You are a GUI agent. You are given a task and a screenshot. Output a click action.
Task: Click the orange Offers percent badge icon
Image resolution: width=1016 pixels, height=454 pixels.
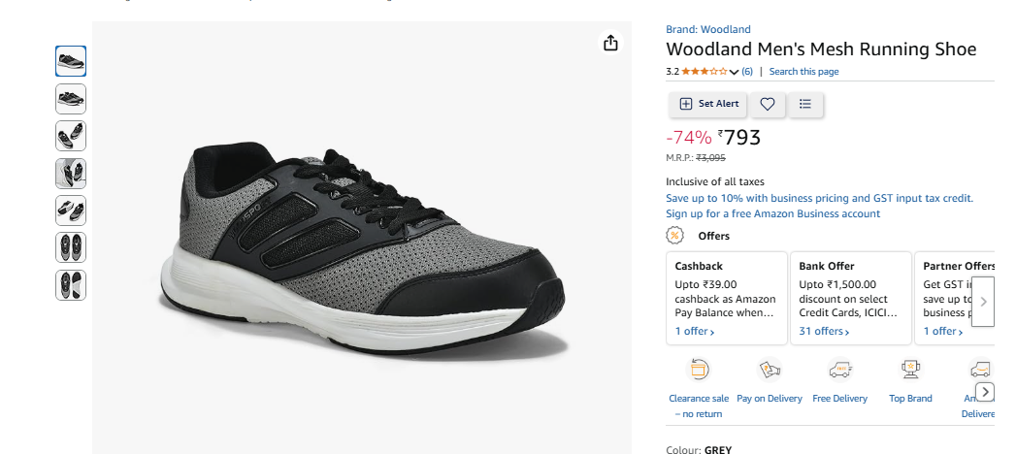[674, 236]
